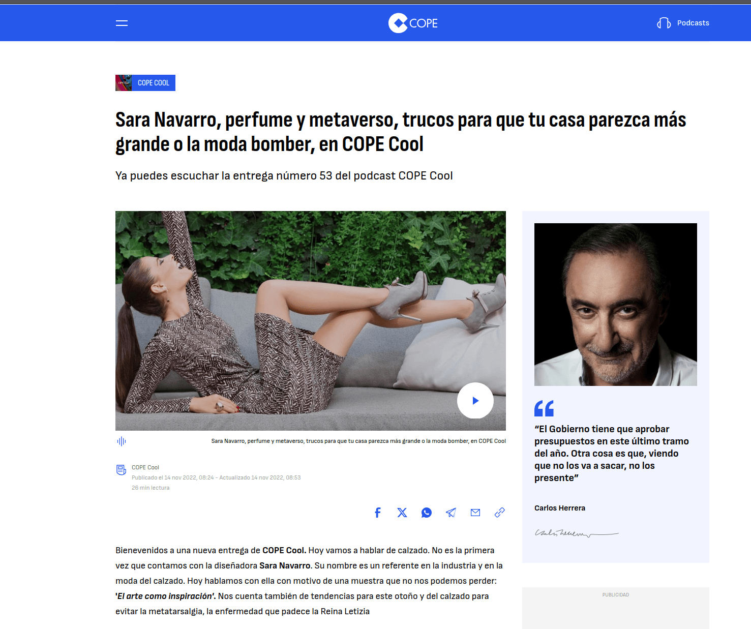Image resolution: width=751 pixels, height=629 pixels.
Task: Click the bold 'Sara Navarro' in article body
Action: coord(285,565)
